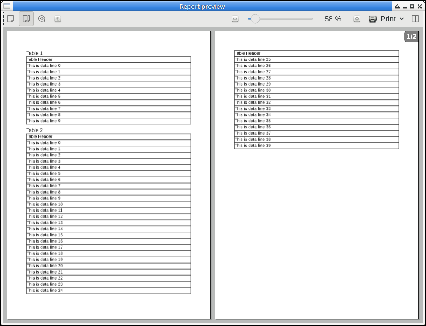This screenshot has width=426, height=326.
Task: Click the 58 % zoom value
Action: (333, 19)
